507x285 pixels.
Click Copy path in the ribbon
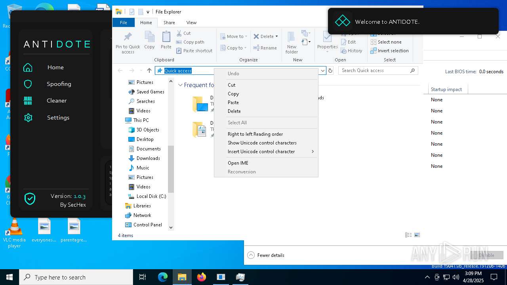190,42
